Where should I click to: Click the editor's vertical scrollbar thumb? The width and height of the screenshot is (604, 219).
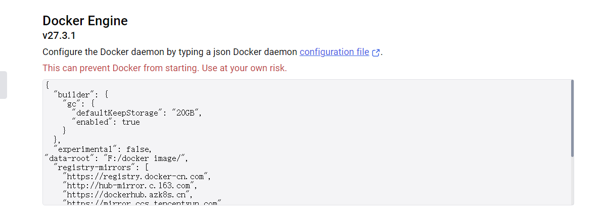click(572, 118)
